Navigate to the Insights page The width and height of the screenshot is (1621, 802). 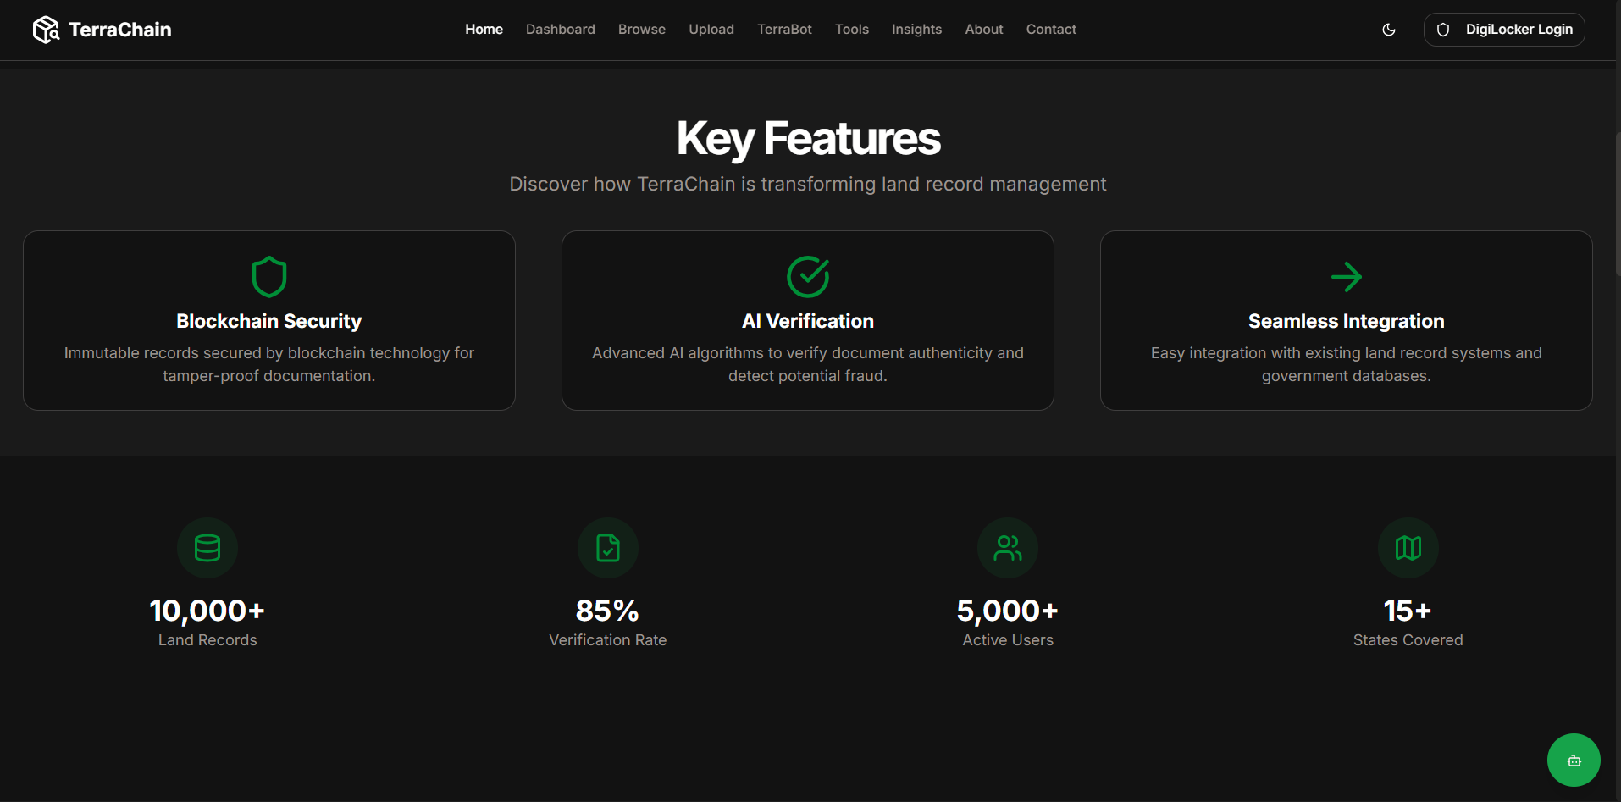coord(916,29)
